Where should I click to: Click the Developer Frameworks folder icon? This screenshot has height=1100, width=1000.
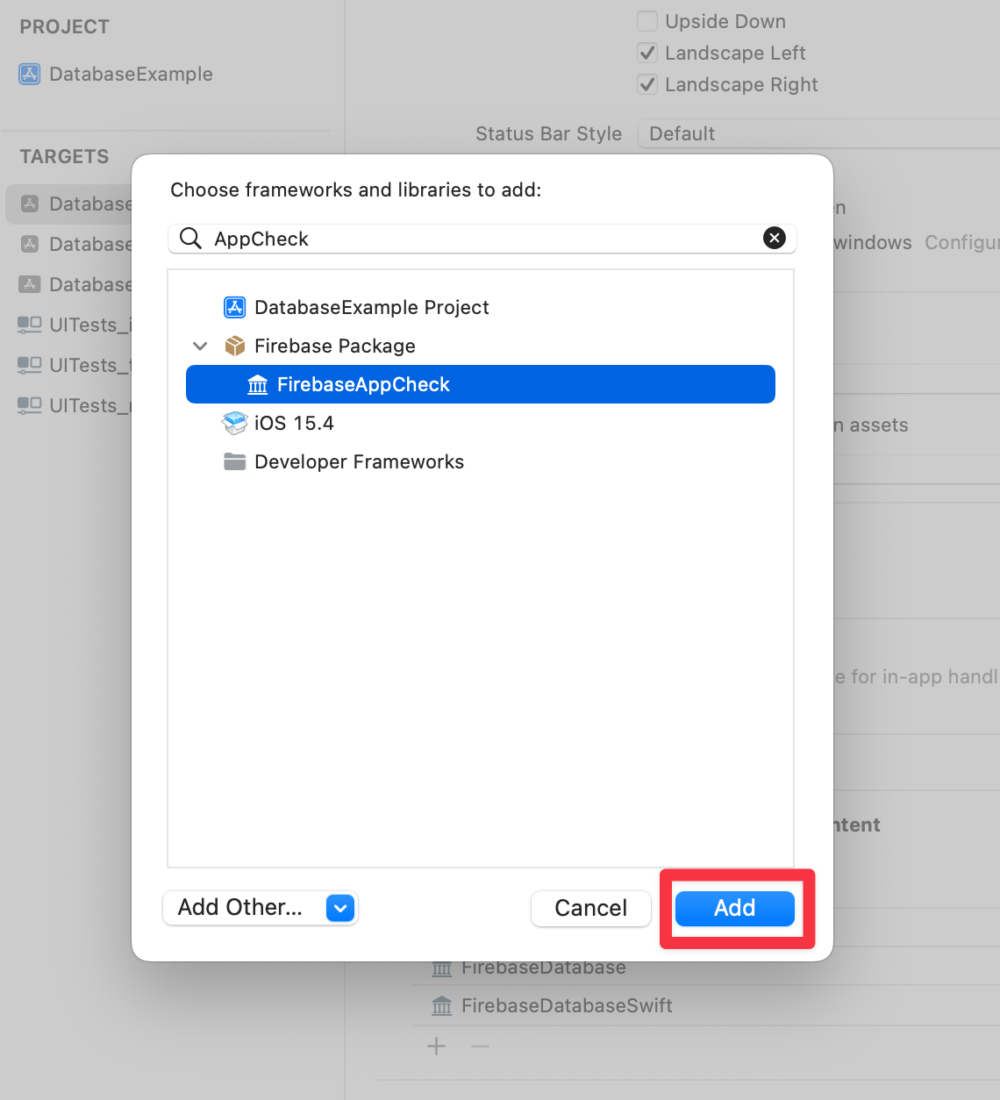[x=234, y=461]
